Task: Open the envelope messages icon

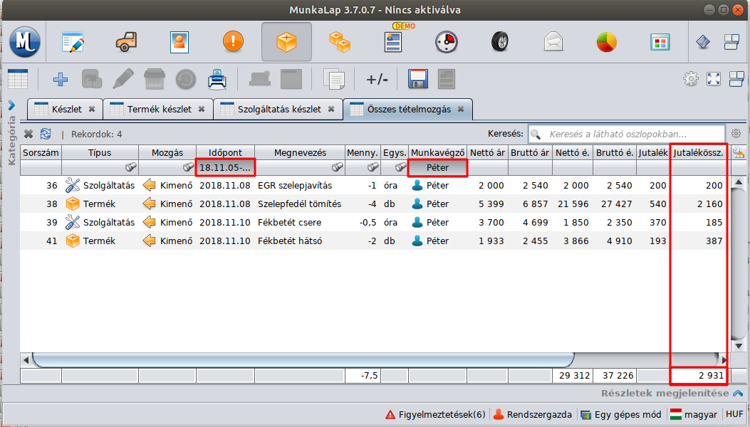Action: point(553,42)
